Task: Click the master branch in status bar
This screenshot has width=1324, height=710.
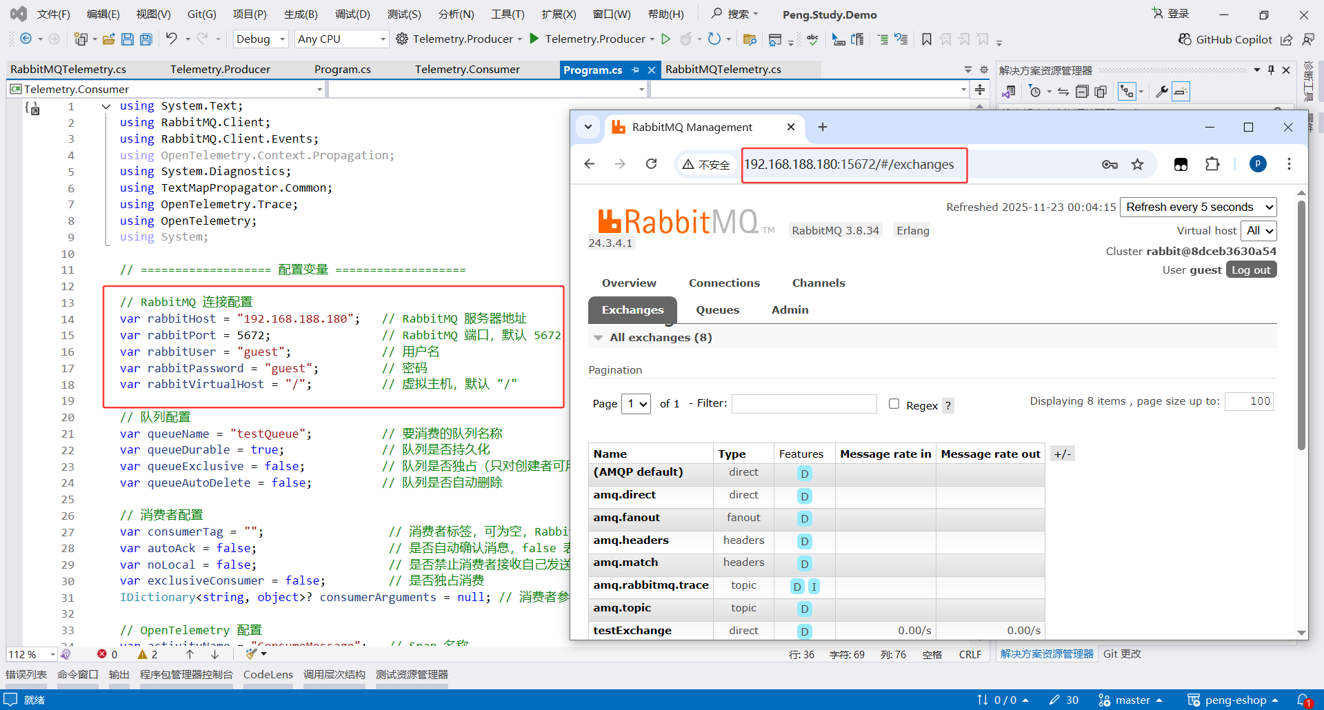Action: click(x=1131, y=700)
